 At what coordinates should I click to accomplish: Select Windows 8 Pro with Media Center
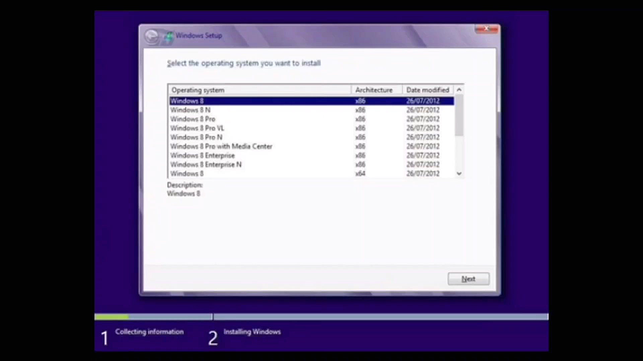(311, 146)
